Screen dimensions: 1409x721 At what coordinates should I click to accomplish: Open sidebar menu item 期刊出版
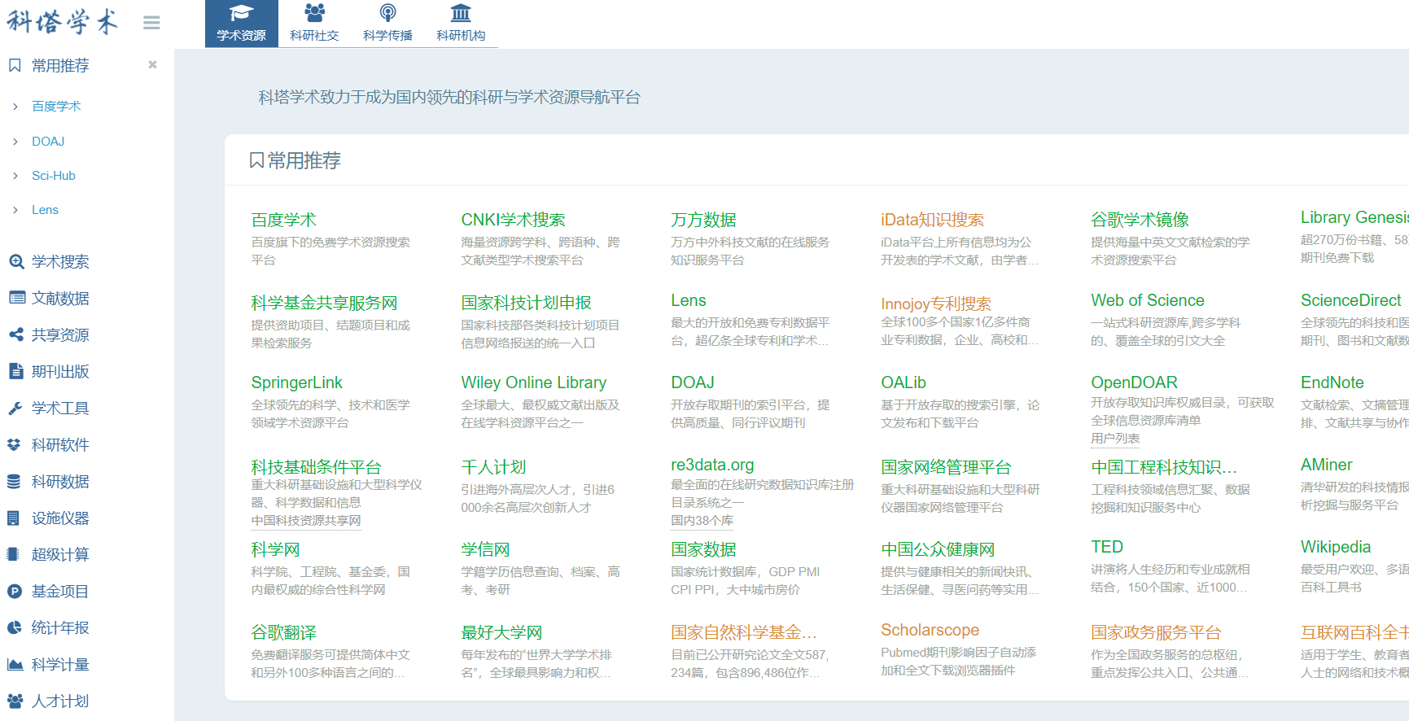[60, 371]
